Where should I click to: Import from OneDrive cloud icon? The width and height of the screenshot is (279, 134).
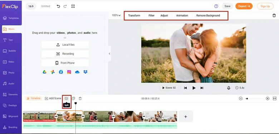(x=77, y=72)
